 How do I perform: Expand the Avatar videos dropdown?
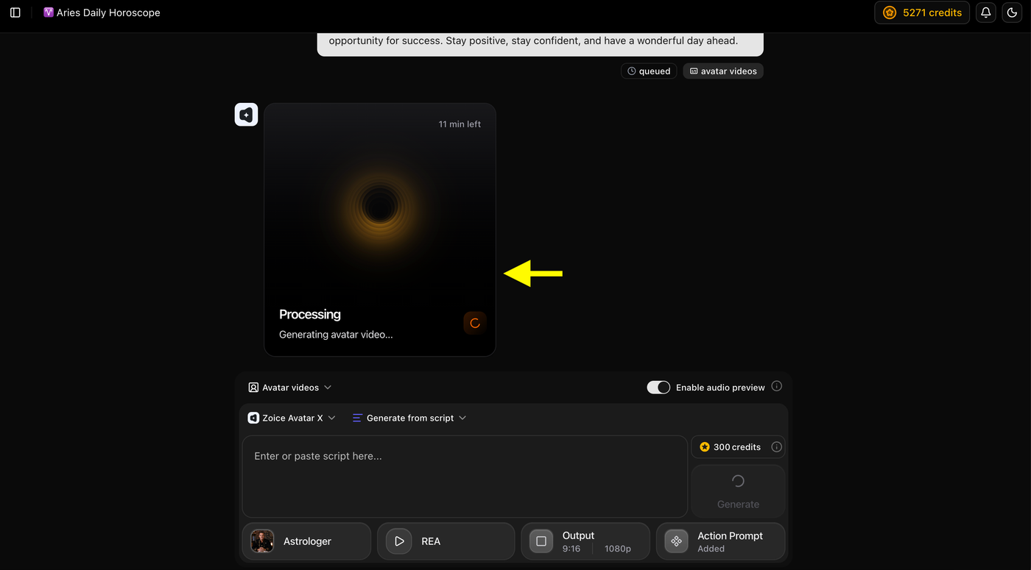tap(290, 388)
